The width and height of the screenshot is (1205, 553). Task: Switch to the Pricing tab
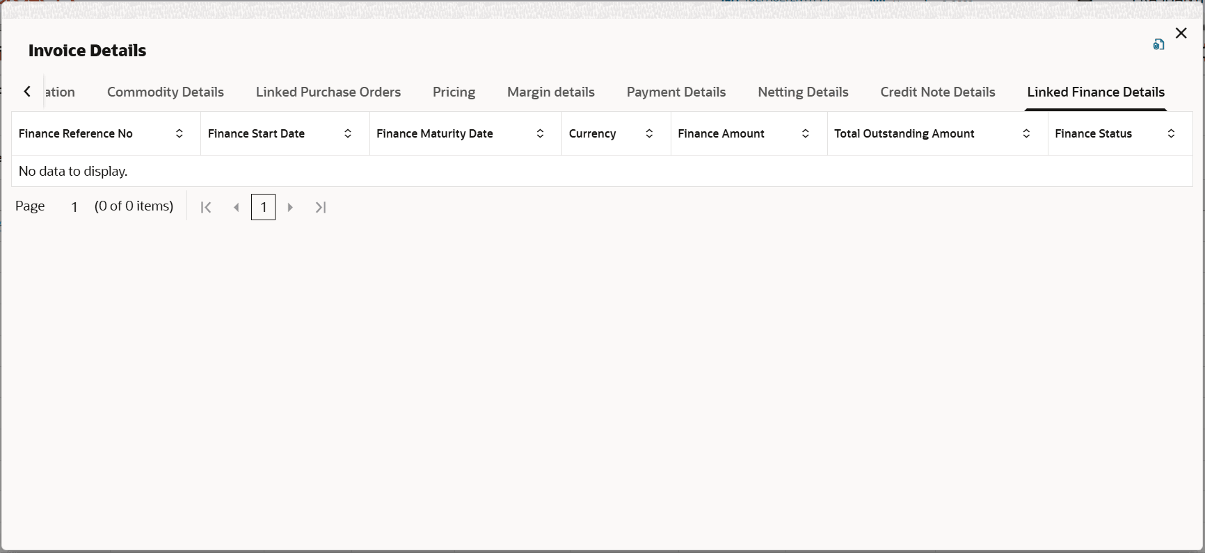(x=454, y=92)
